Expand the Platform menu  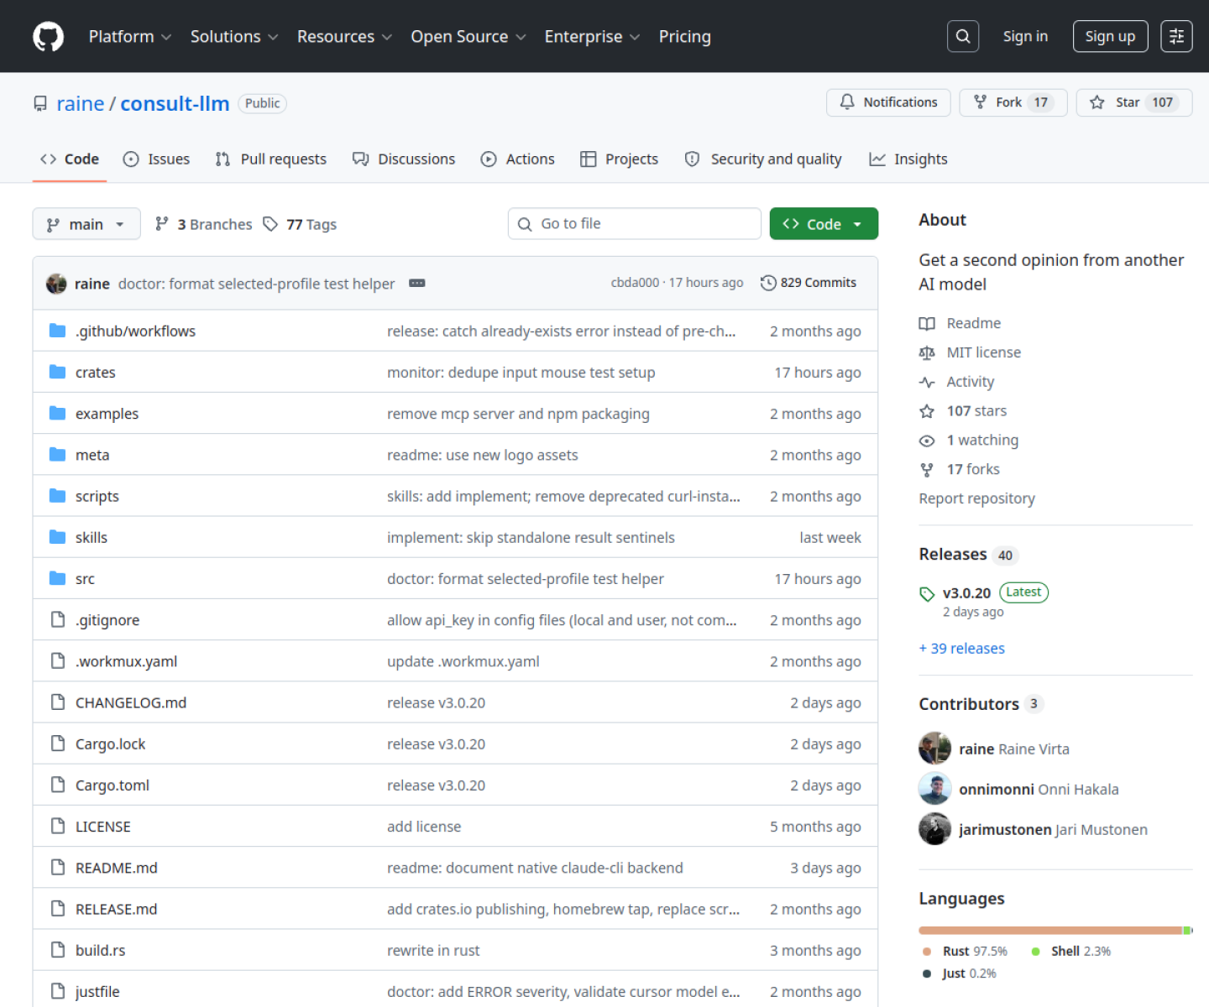click(130, 37)
